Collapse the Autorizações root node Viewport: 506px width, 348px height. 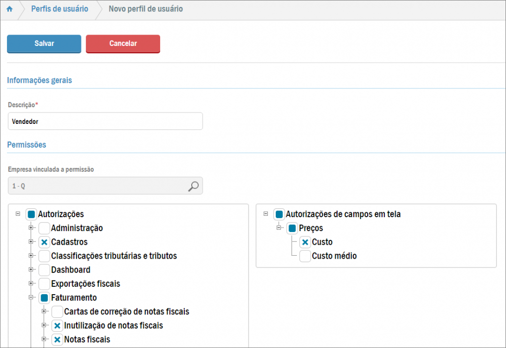[18, 214]
